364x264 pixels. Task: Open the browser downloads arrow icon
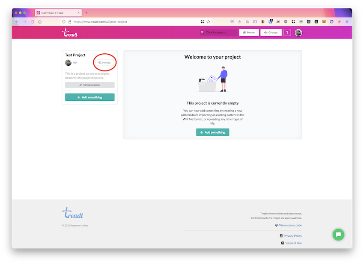coord(239,22)
